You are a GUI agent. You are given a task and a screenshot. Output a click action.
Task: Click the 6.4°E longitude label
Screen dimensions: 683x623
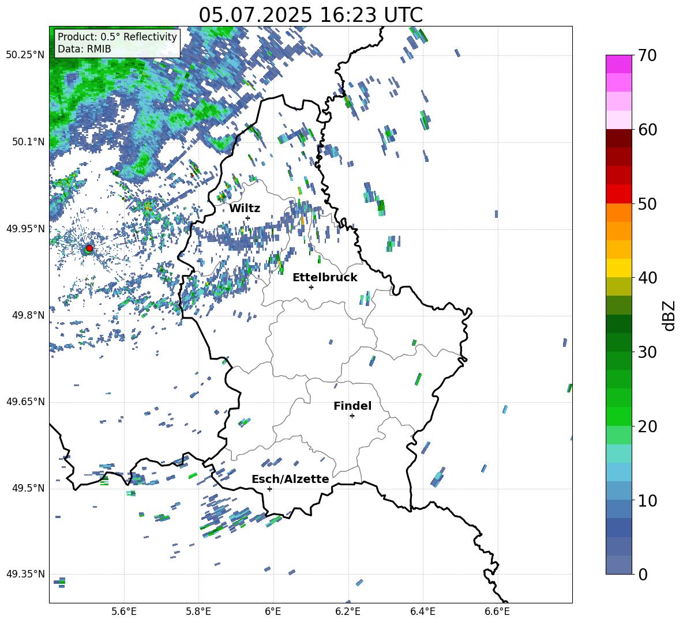[422, 612]
